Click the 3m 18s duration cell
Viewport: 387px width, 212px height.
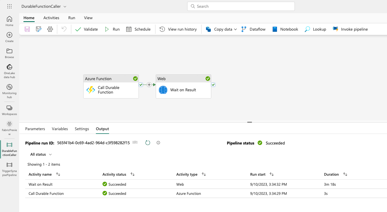(x=330, y=184)
